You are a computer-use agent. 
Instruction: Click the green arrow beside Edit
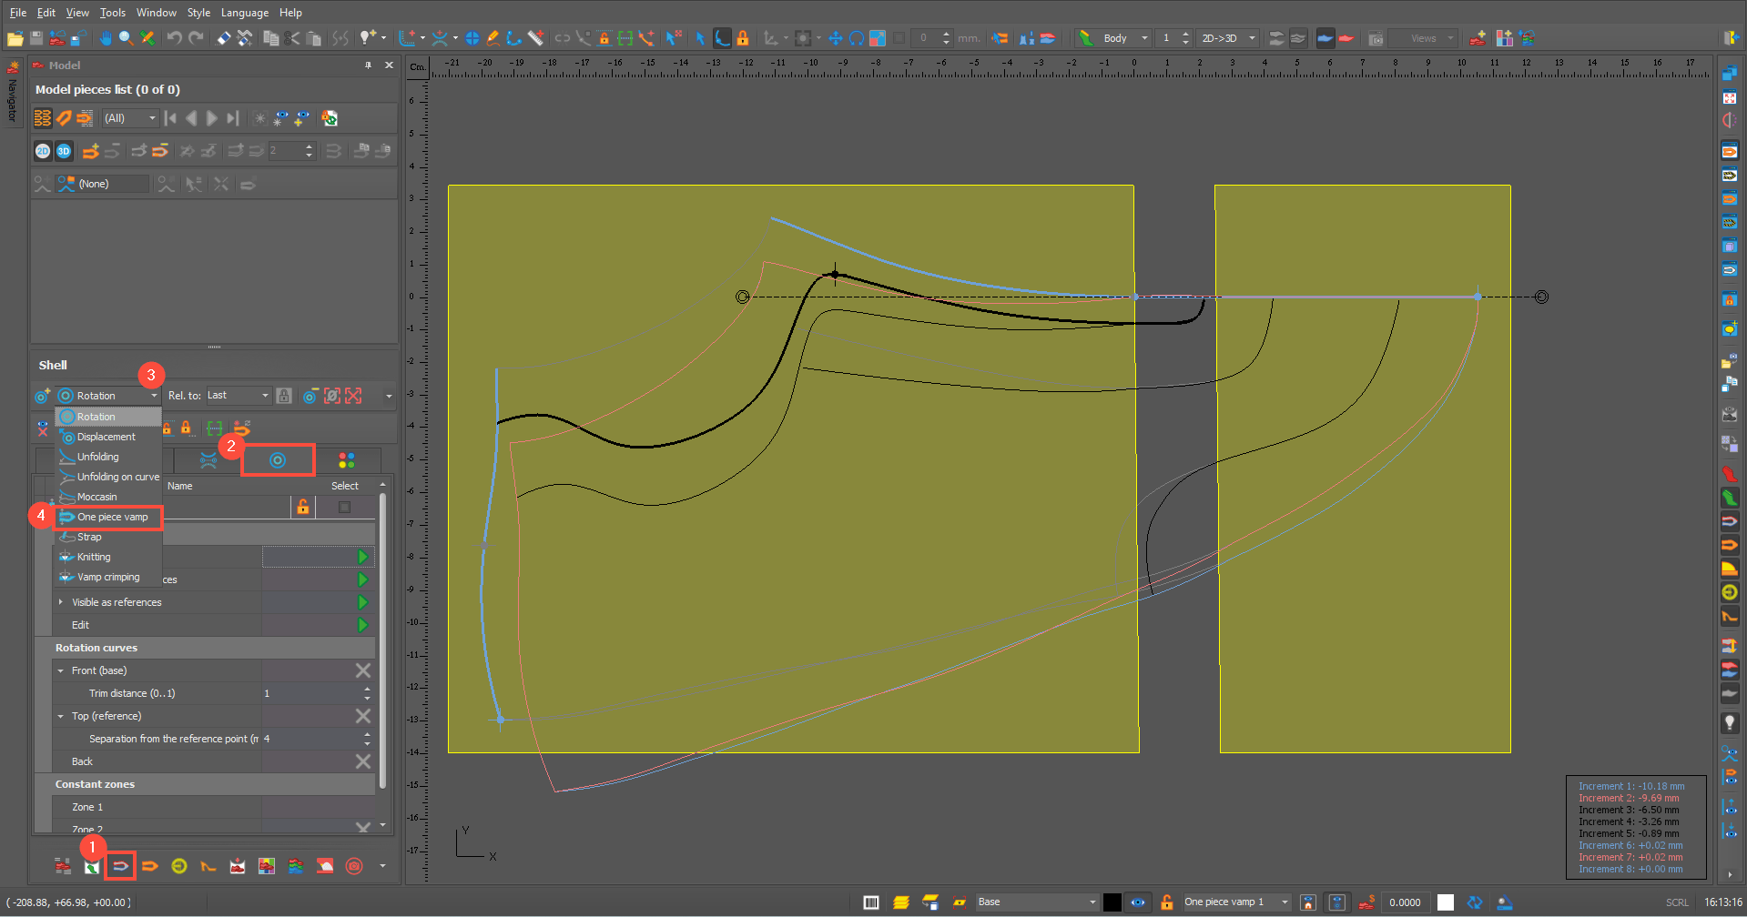pos(362,625)
